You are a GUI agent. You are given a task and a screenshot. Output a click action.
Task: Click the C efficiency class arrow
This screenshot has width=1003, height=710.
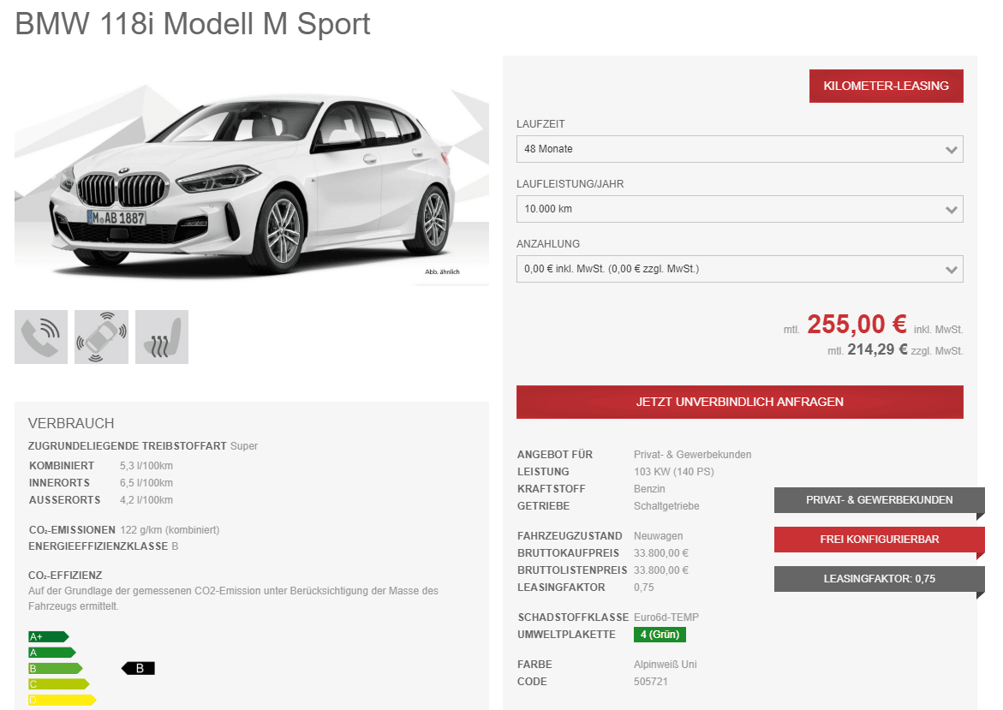[x=59, y=684]
